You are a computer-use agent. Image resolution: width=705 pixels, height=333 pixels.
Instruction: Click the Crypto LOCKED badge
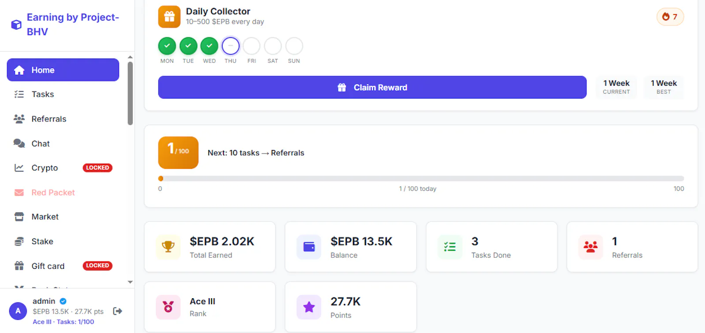[97, 168]
